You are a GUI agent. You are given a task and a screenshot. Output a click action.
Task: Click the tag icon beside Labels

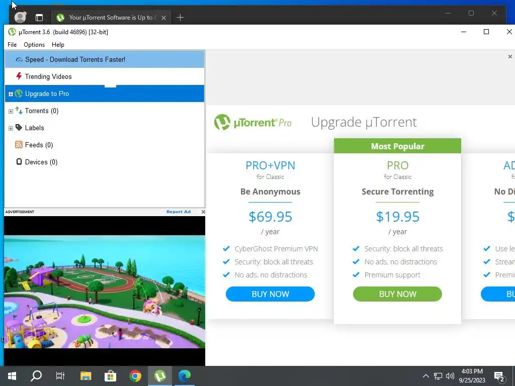point(19,128)
